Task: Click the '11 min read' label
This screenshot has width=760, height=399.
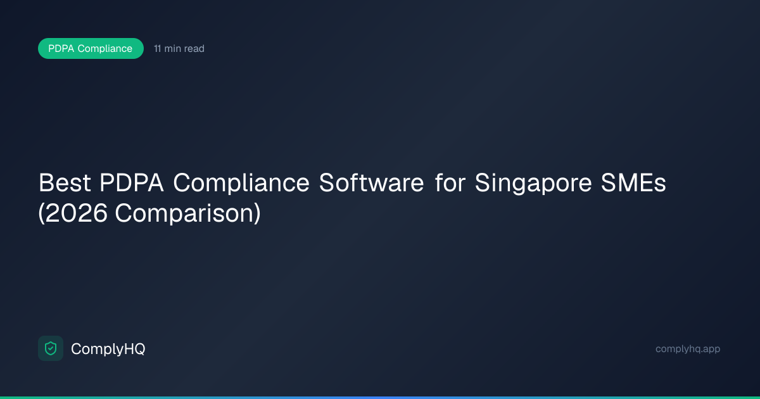Action: click(x=179, y=49)
